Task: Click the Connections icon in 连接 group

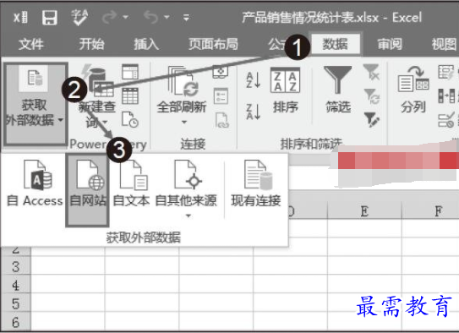Action: 221,72
